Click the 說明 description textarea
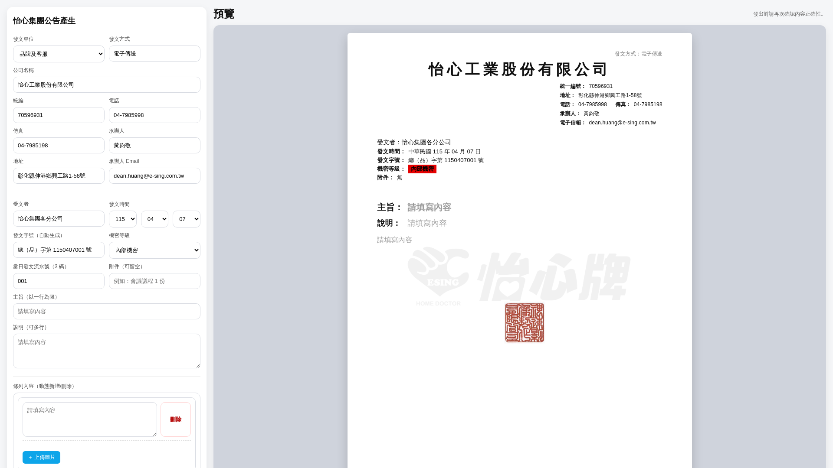This screenshot has width=833, height=468. (x=106, y=351)
